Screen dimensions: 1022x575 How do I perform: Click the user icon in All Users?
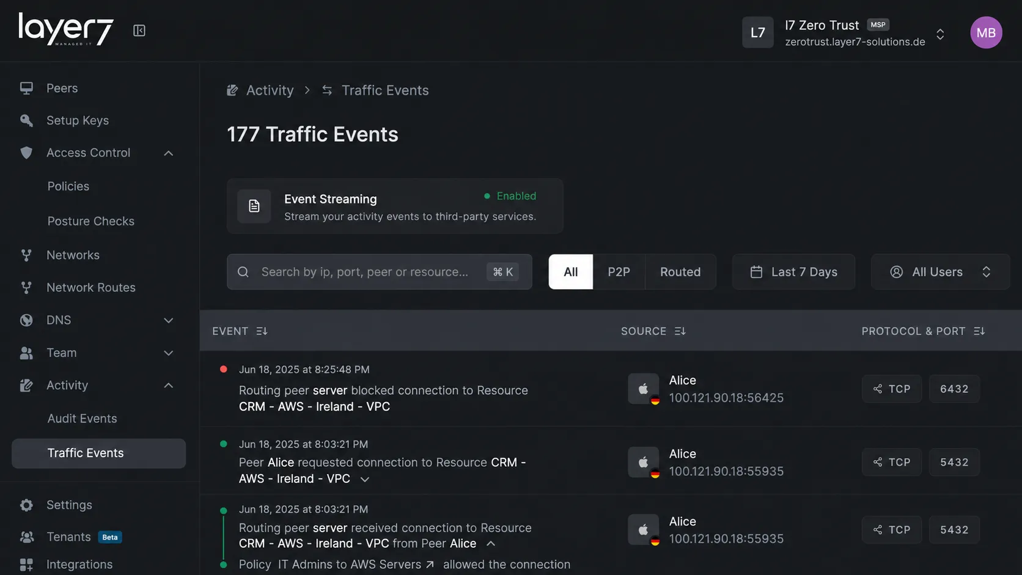point(897,272)
